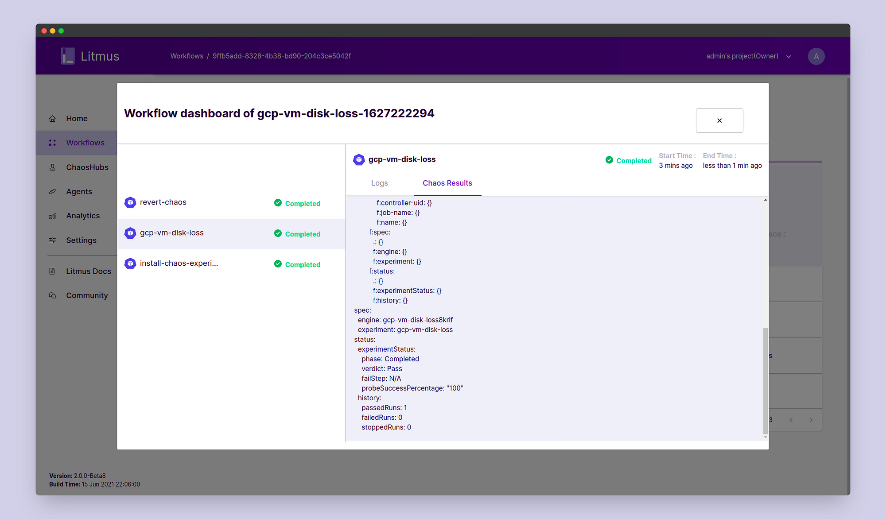Click the gcp-vm-disk-loss node icon in list

(130, 233)
